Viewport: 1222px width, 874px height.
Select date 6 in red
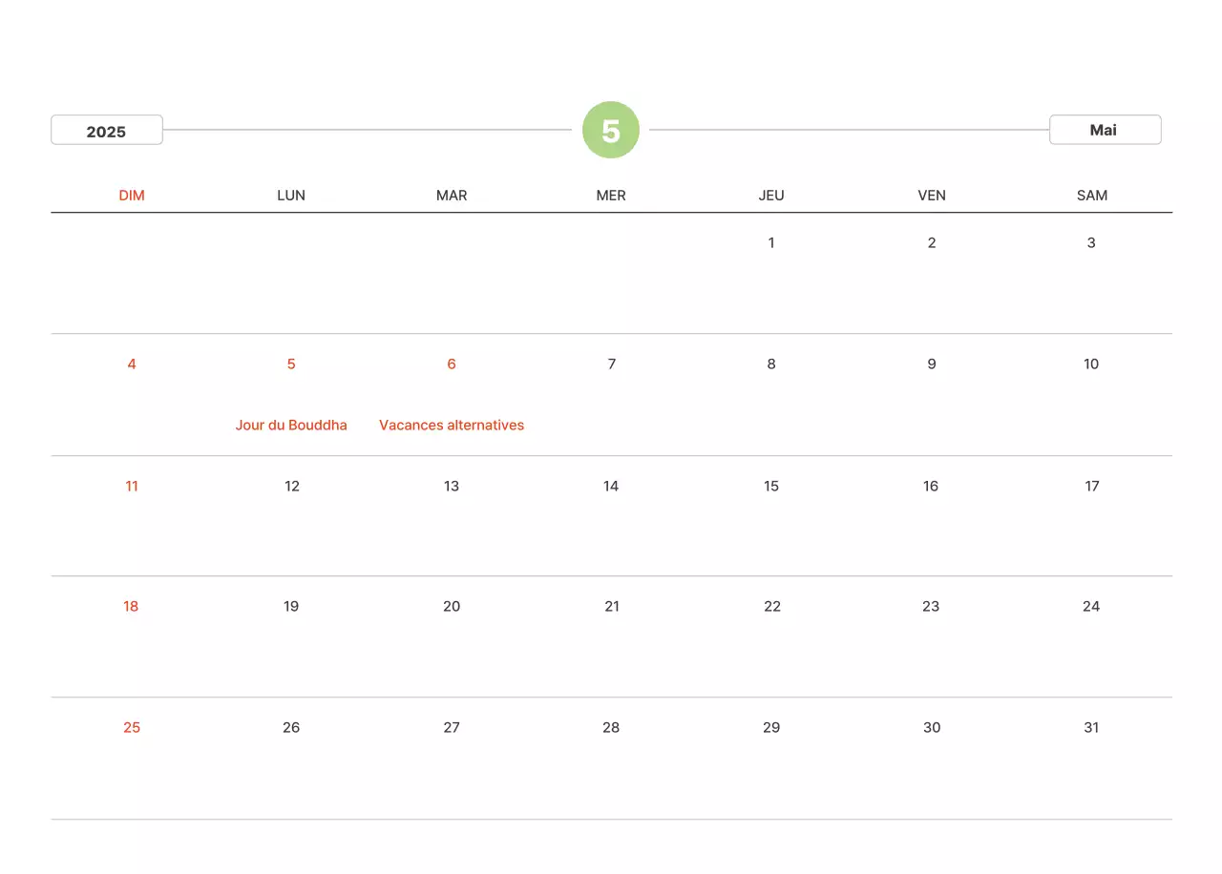pos(452,364)
